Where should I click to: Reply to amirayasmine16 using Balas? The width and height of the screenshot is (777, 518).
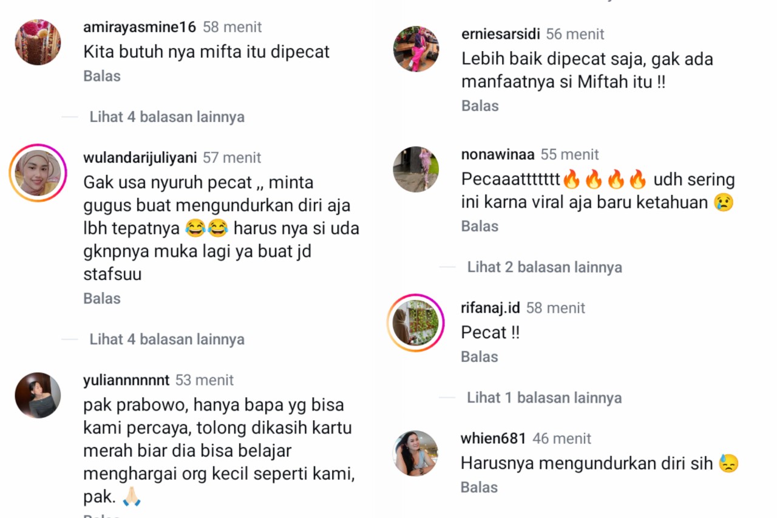tap(101, 76)
